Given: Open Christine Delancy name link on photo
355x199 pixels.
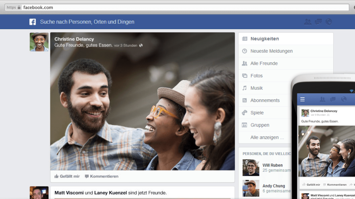Looking at the screenshot, I should click(x=74, y=39).
